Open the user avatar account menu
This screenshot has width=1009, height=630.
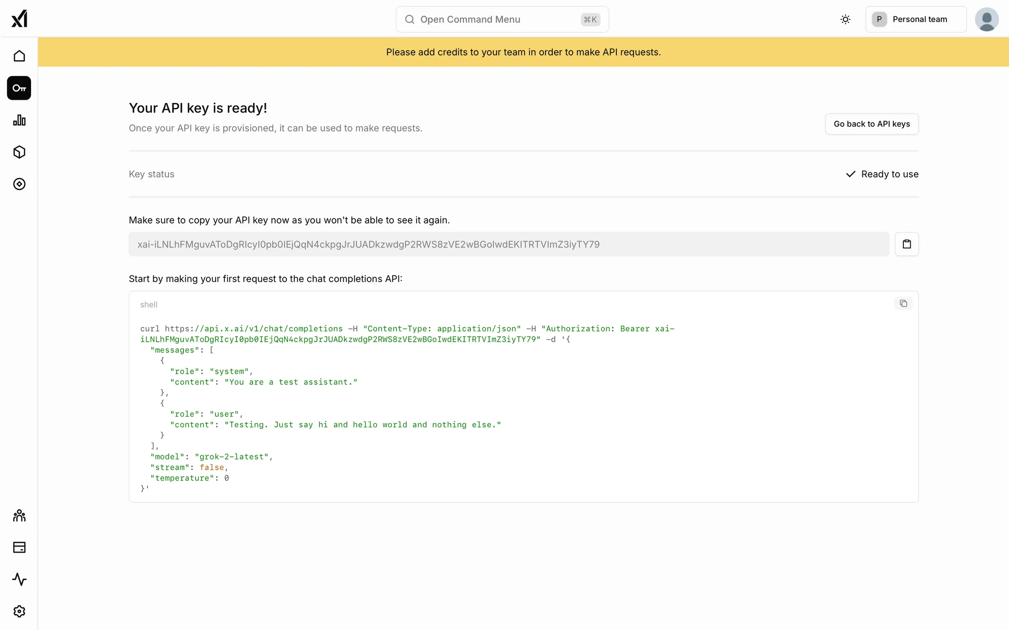[x=986, y=19]
